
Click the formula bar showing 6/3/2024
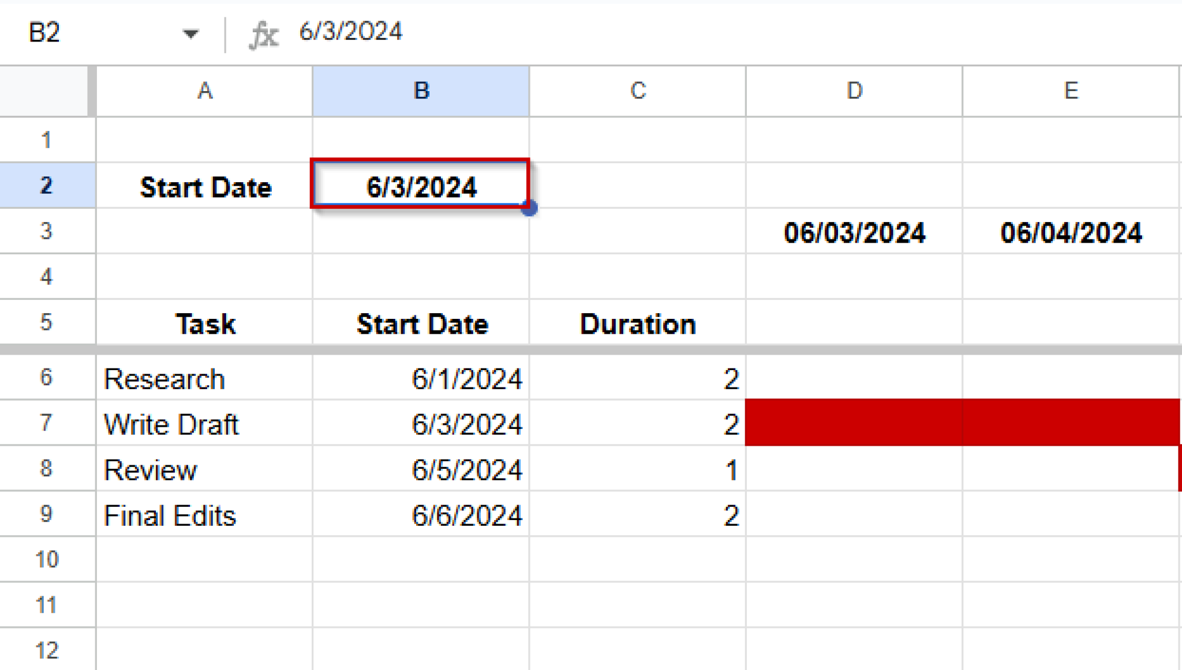coord(349,33)
